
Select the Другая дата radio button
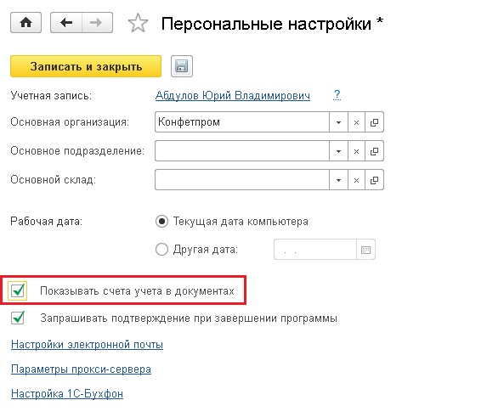coord(161,250)
